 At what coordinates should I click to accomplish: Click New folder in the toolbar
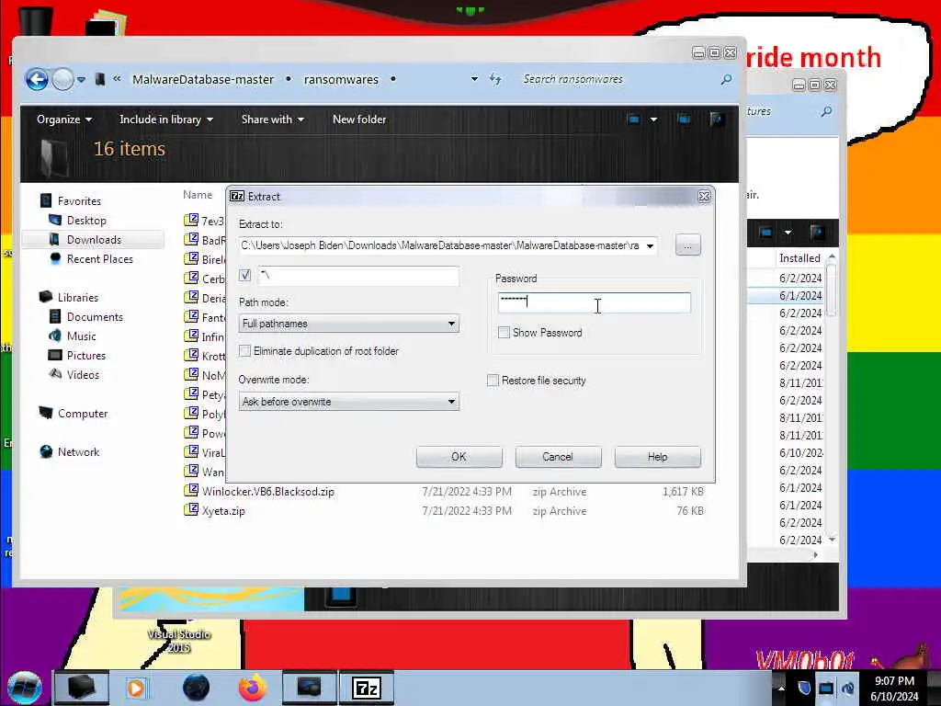point(359,120)
